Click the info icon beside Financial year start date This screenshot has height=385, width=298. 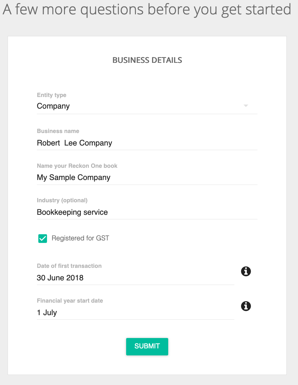(246, 306)
